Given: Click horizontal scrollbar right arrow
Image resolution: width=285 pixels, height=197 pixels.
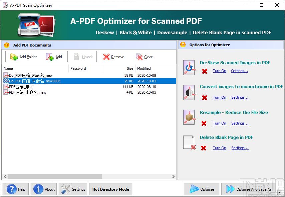Looking at the screenshot, I should (x=174, y=176).
